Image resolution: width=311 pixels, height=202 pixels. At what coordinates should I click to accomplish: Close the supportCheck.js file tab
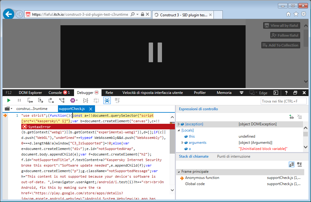point(91,109)
